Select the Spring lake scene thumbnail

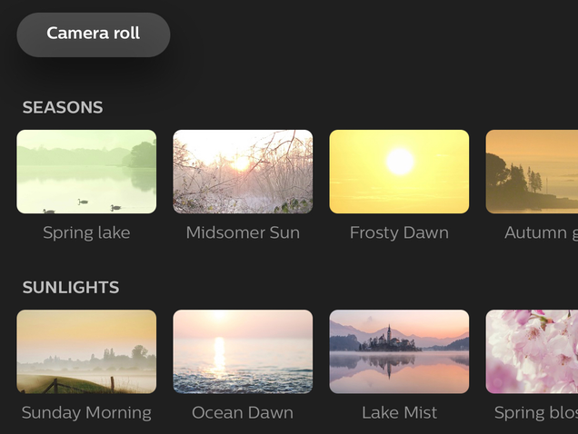[86, 172]
